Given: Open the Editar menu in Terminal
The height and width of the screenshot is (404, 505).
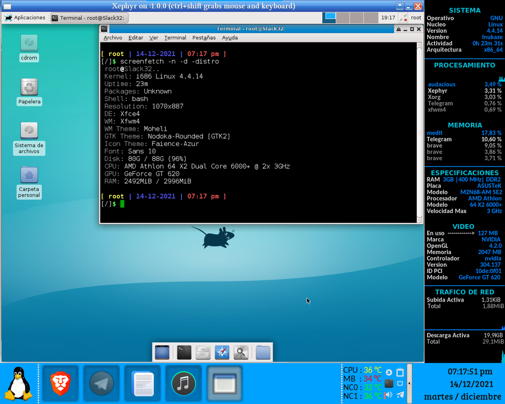Looking at the screenshot, I should pyautogui.click(x=135, y=38).
